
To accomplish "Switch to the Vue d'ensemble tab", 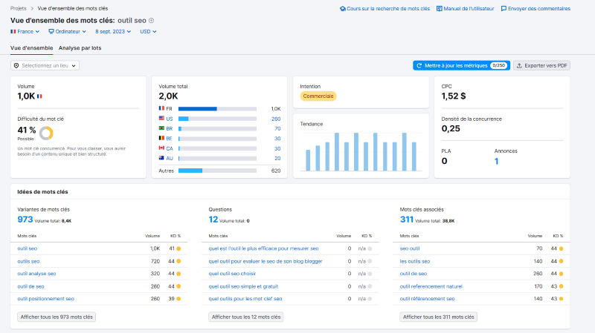I will [31, 48].
